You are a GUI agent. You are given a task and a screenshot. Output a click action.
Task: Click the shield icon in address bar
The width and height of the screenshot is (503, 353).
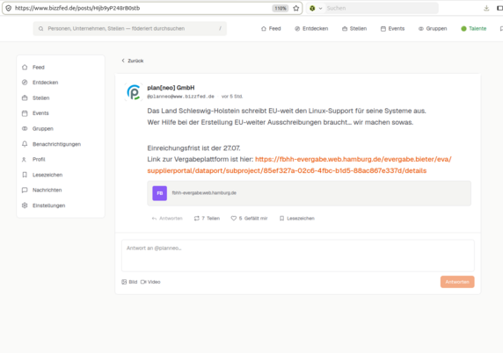pyautogui.click(x=9, y=8)
